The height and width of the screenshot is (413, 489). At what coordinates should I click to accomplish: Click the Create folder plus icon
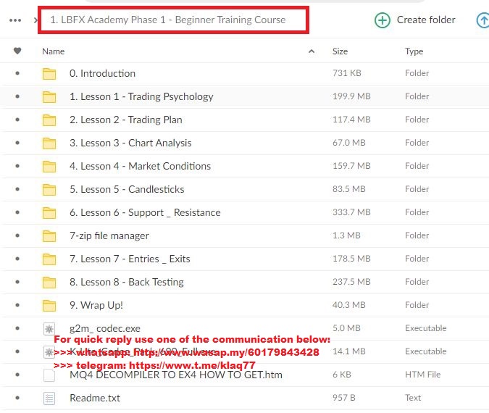tap(382, 20)
